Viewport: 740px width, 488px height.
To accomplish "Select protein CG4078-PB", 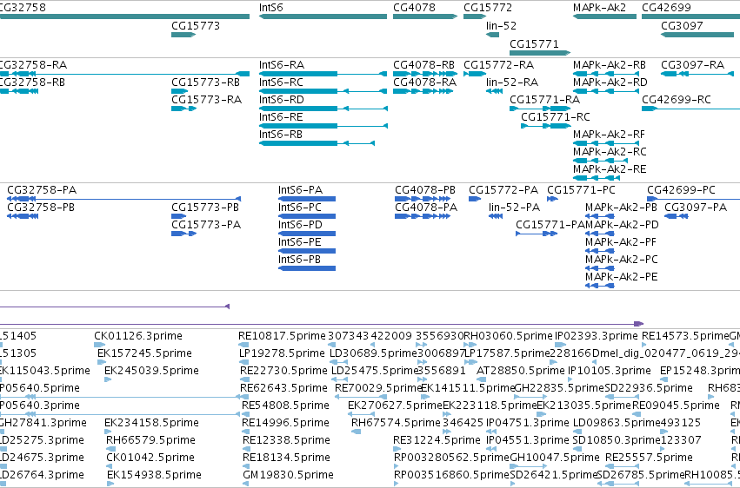I will click(x=423, y=199).
